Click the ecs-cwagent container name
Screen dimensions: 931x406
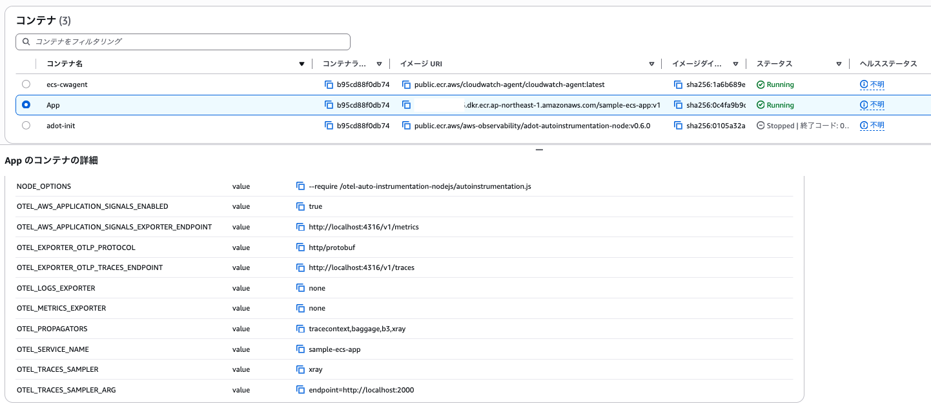[67, 84]
